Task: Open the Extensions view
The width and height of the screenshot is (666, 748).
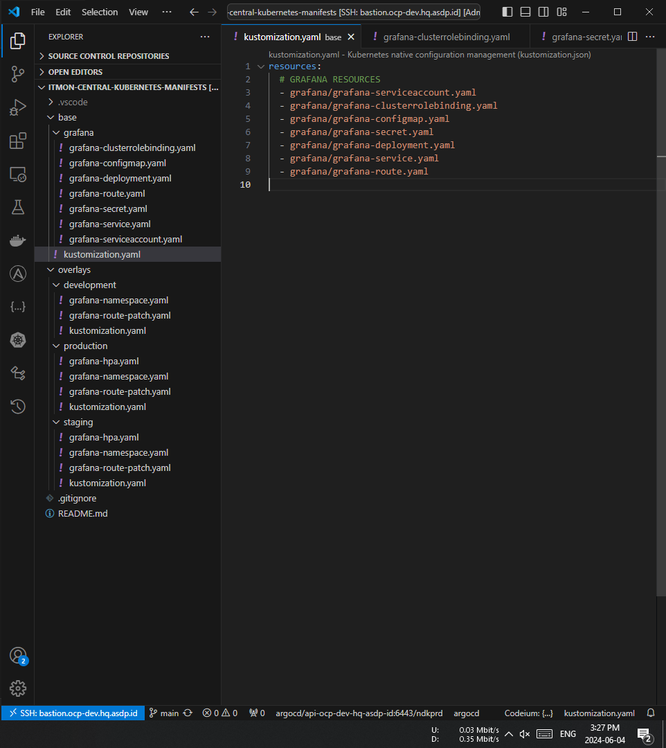Action: point(17,141)
